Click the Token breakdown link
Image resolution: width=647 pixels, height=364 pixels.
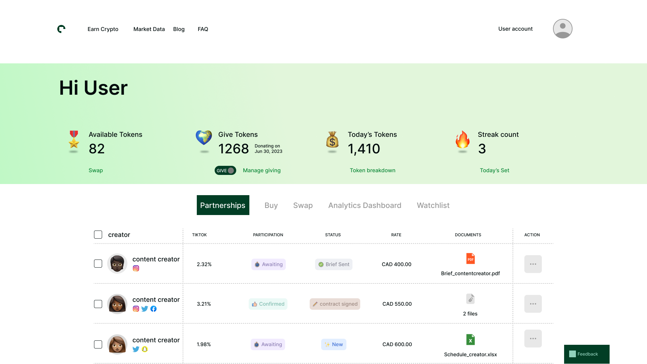click(x=372, y=170)
